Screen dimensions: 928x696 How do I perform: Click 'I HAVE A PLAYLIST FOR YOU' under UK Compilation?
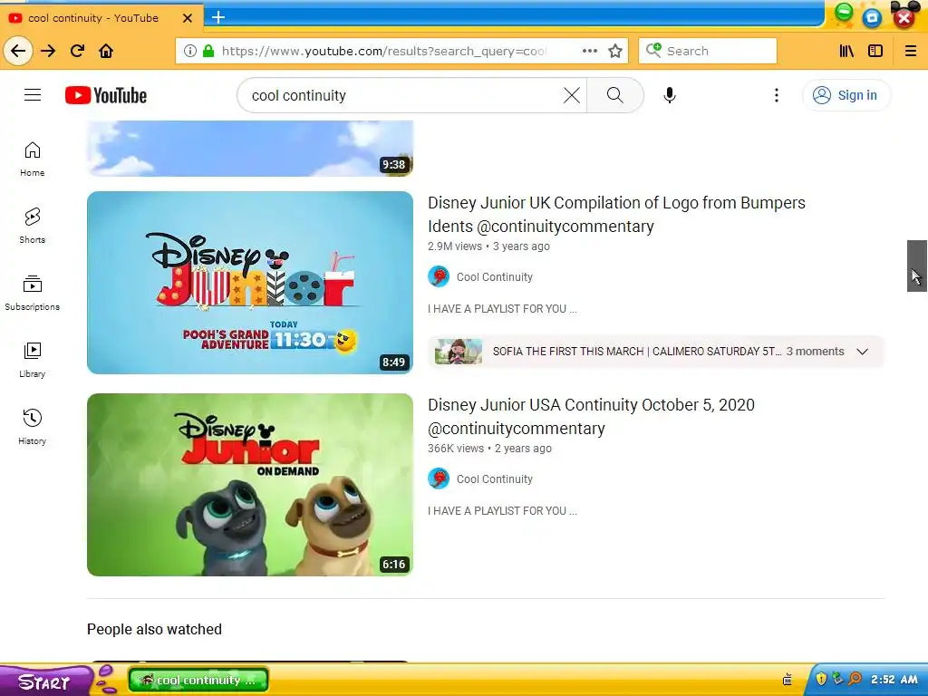502,309
